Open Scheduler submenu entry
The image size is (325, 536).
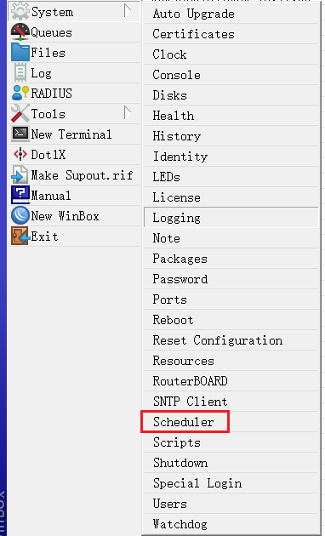(x=231, y=422)
